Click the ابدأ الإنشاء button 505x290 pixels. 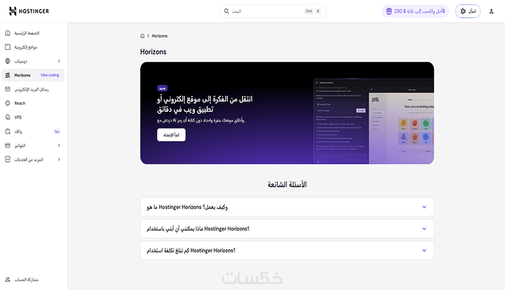[171, 135]
